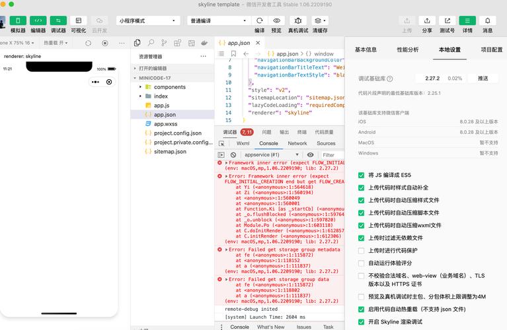The image size is (507, 330).
Task: Switch to the 项目配置 tab
Action: tap(492, 49)
